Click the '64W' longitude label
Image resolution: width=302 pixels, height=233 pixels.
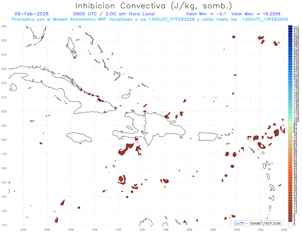237,229
